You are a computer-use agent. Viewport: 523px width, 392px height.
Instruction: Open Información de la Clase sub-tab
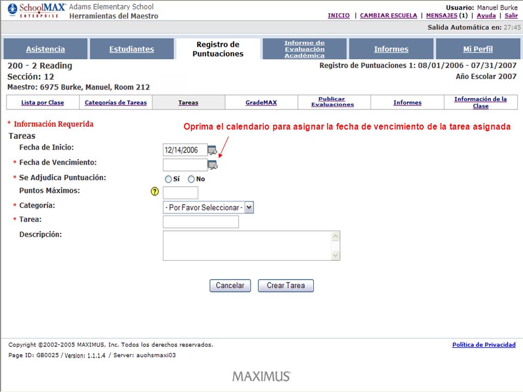(481, 102)
